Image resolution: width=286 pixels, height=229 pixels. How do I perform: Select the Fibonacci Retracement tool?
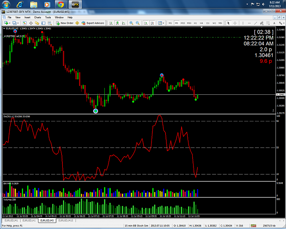click(268, 23)
